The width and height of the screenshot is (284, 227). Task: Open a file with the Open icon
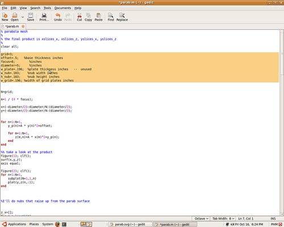click(15, 17)
